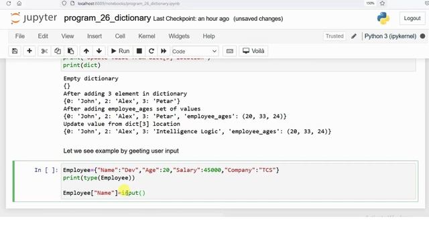The image size is (429, 241).
Task: Click the pencil edit mode icon
Action: (354, 36)
